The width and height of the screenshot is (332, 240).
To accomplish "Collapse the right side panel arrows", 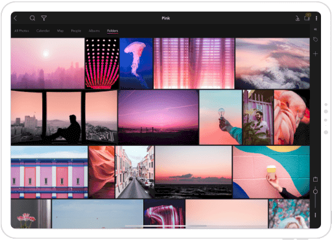I will point(315,29).
